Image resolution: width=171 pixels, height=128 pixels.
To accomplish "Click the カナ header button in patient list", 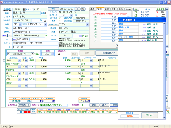I will tap(136, 9).
